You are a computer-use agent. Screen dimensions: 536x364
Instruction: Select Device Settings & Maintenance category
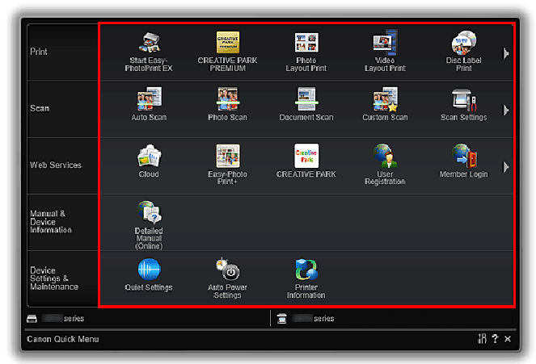(62, 278)
